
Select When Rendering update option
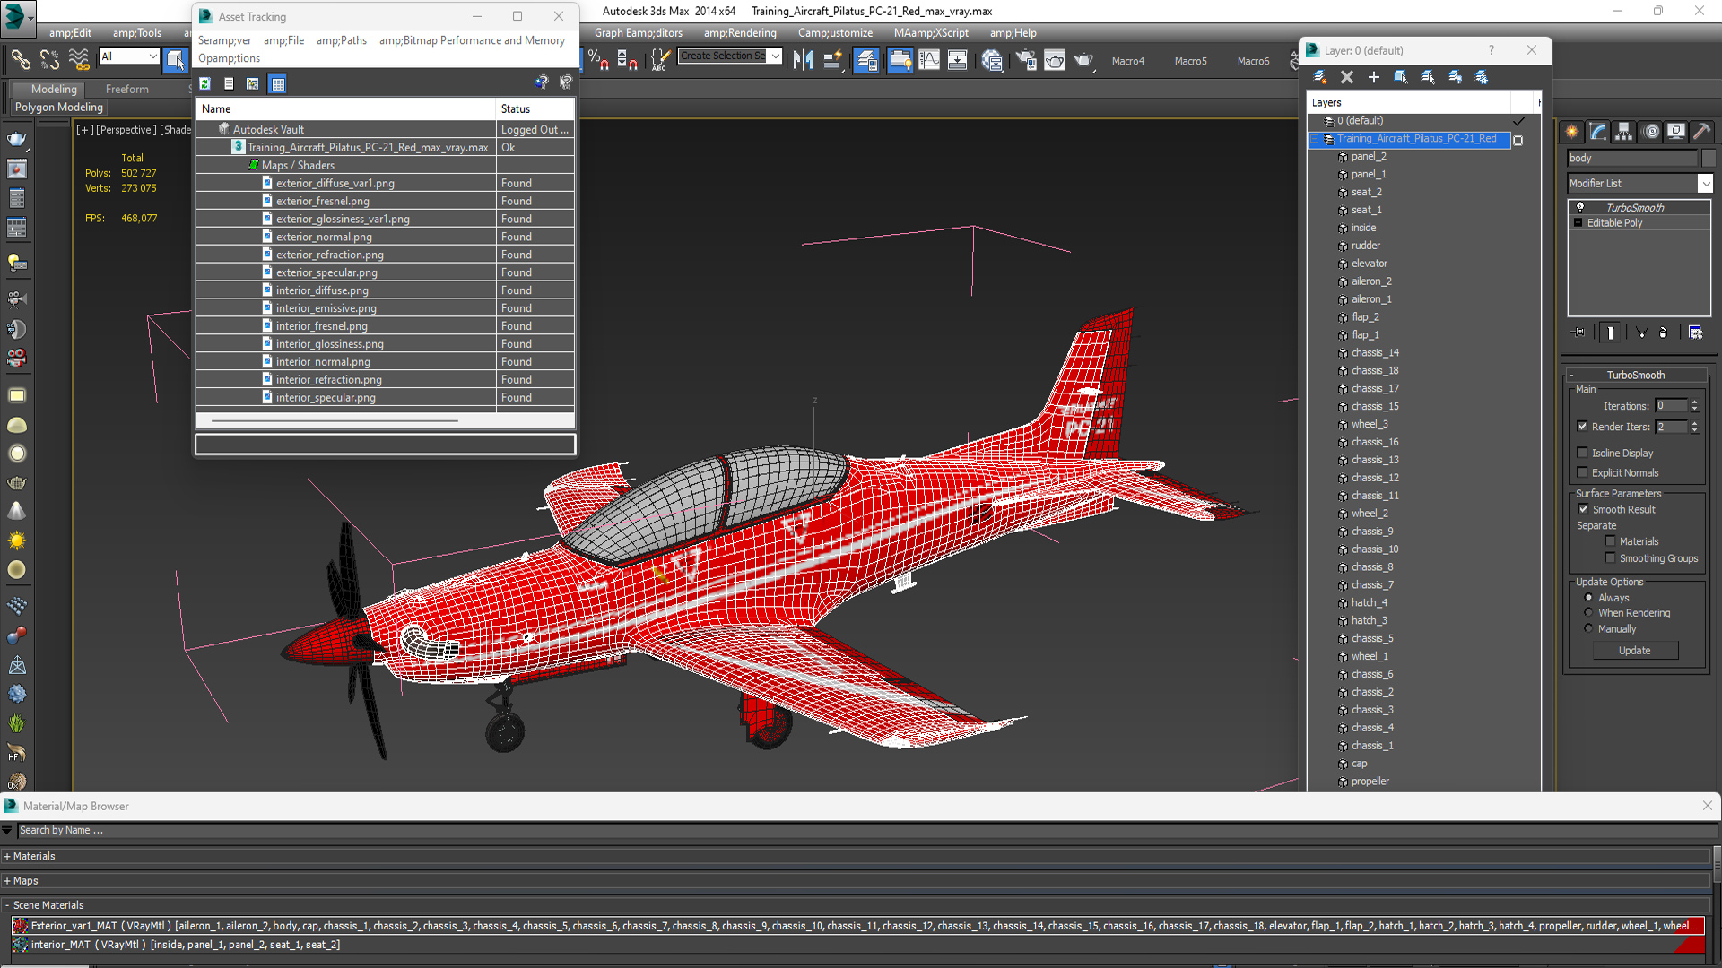point(1588,613)
